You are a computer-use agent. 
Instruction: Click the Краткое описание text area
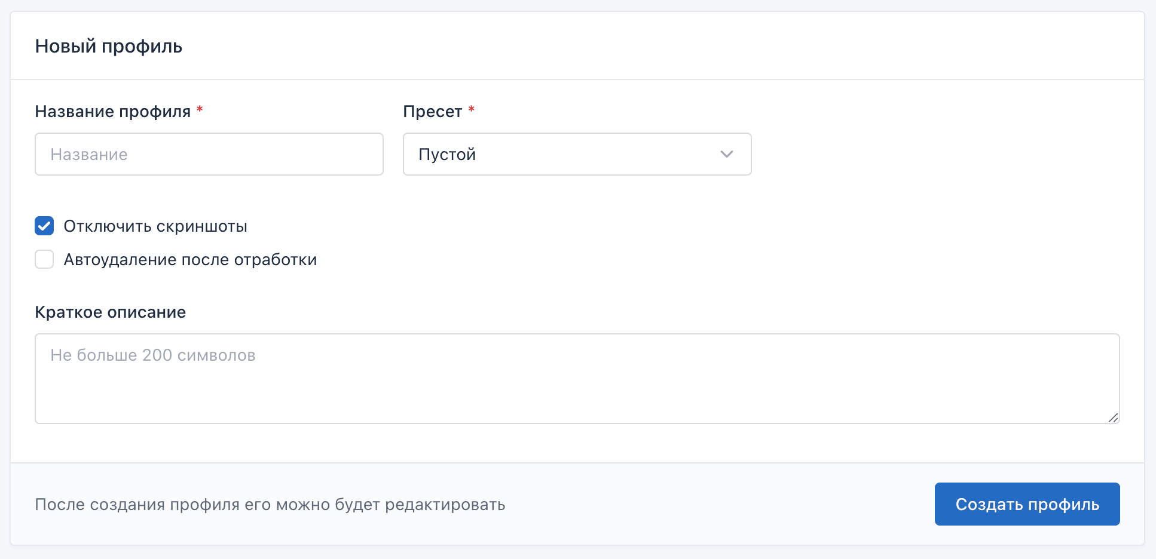click(x=577, y=388)
